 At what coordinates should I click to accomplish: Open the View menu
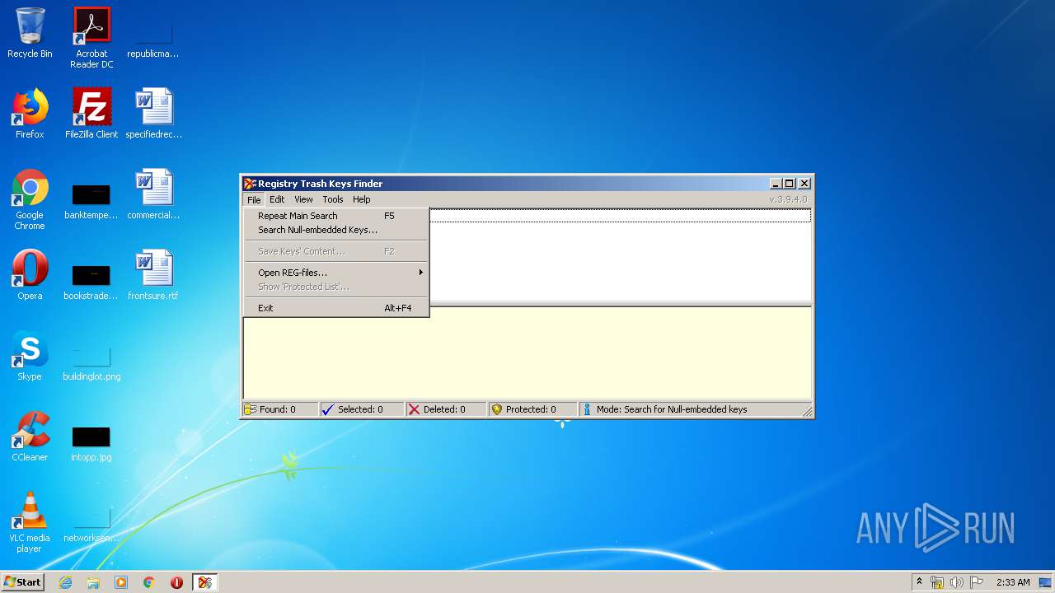303,199
